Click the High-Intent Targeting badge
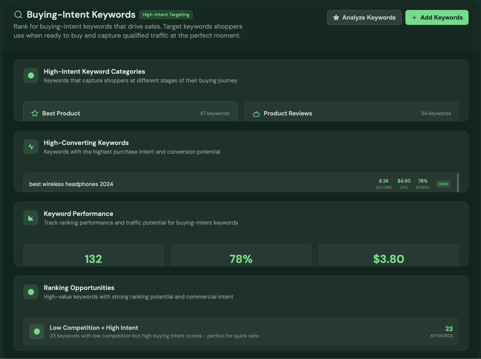Viewport: 481px width, 359px height. 166,14
